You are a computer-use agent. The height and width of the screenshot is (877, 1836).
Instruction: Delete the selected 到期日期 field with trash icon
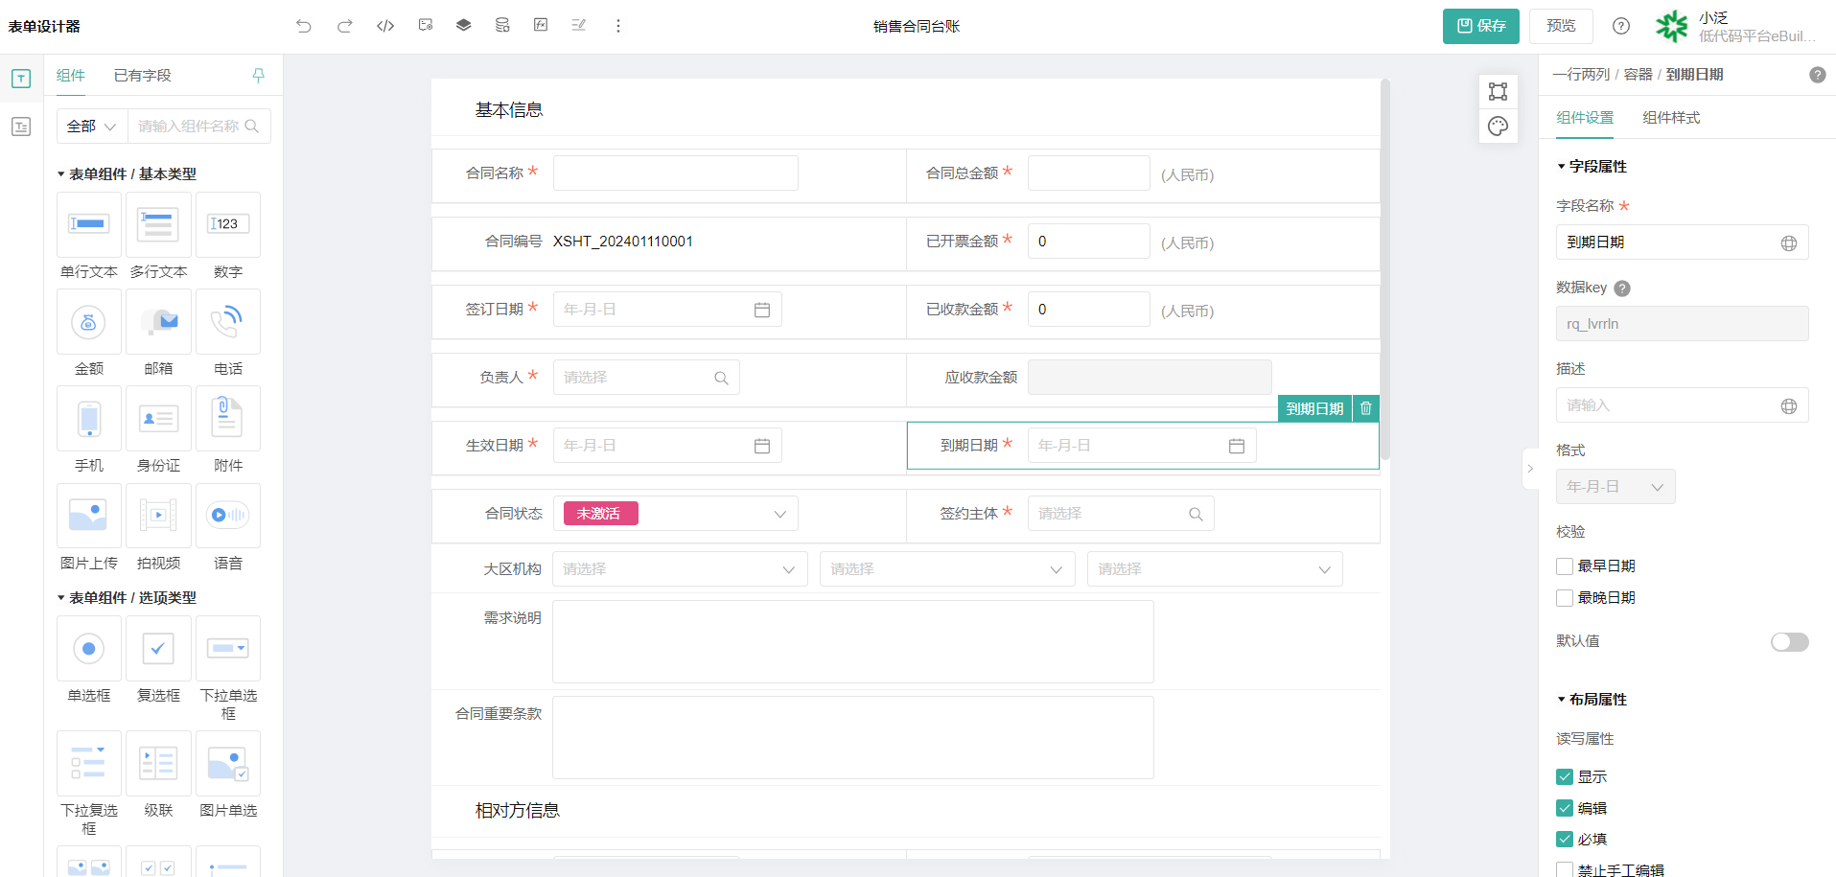[x=1366, y=408]
